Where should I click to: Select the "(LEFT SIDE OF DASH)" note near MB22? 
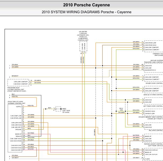[66, 111]
